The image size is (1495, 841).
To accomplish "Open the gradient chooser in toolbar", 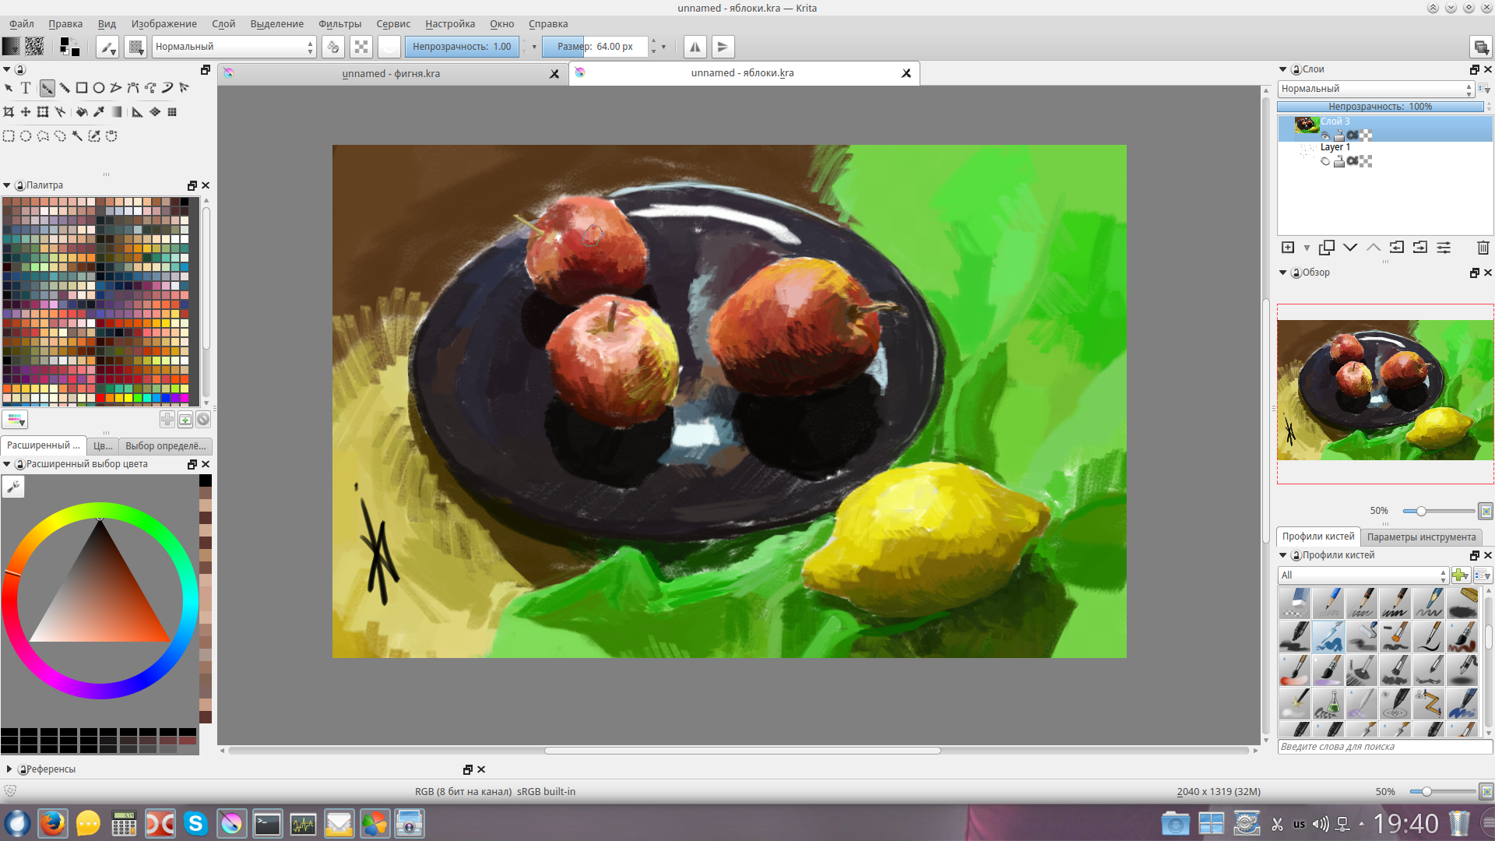I will pos(11,47).
